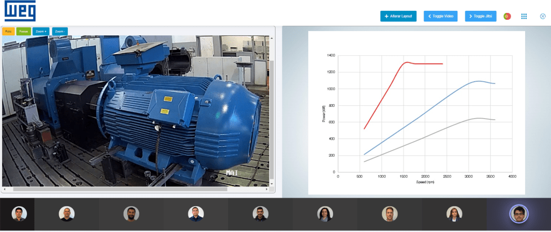Select the highlighted participant avatar with glasses
551x232 pixels.
pos(519,214)
